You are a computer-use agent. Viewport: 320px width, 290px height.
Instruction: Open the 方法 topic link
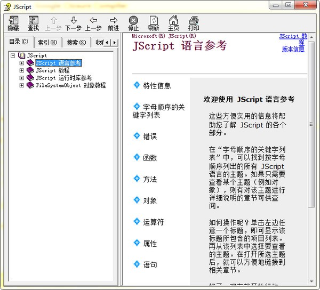click(x=150, y=179)
